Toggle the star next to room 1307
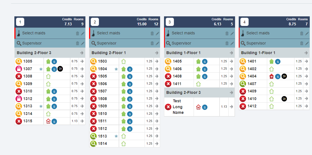Viewport: 312px width, 155px height. [x=41, y=69]
